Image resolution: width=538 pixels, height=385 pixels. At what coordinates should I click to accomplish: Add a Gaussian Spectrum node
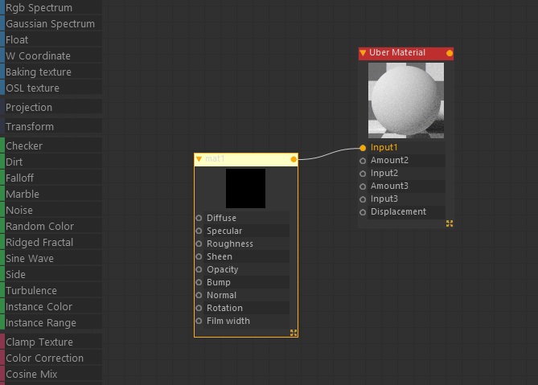(51, 23)
